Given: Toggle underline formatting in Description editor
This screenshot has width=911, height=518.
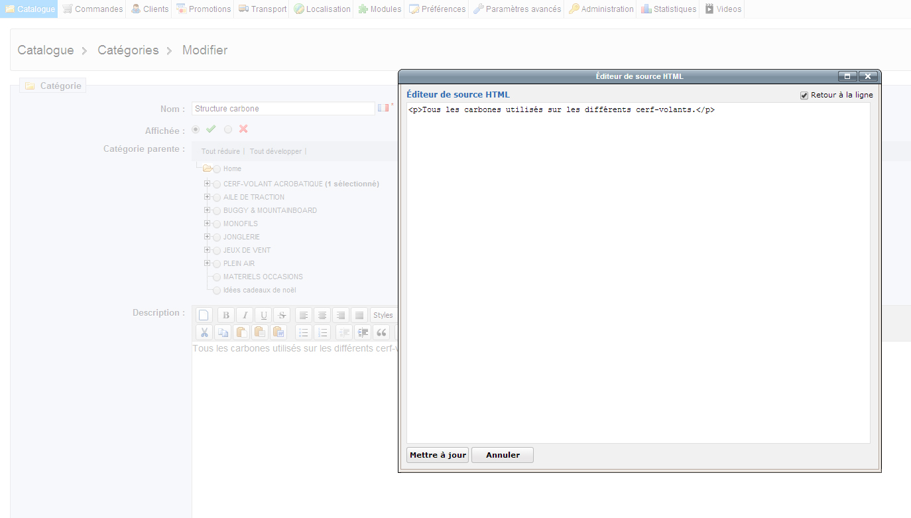Looking at the screenshot, I should (264, 315).
